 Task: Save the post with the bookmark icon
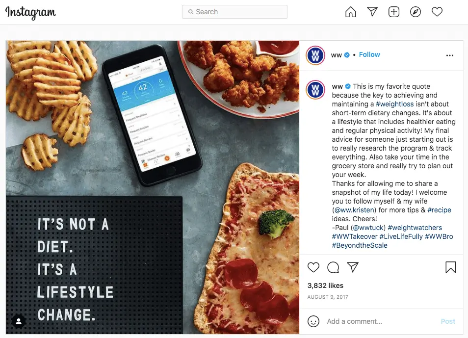[450, 267]
